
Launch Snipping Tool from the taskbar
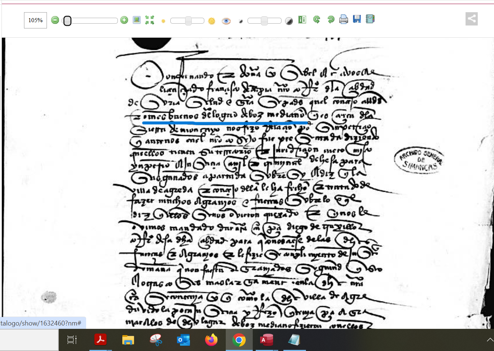156,340
